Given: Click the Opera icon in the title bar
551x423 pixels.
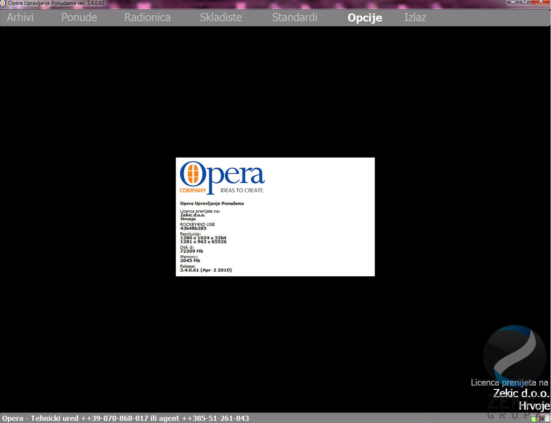Looking at the screenshot, I should pyautogui.click(x=3, y=3).
